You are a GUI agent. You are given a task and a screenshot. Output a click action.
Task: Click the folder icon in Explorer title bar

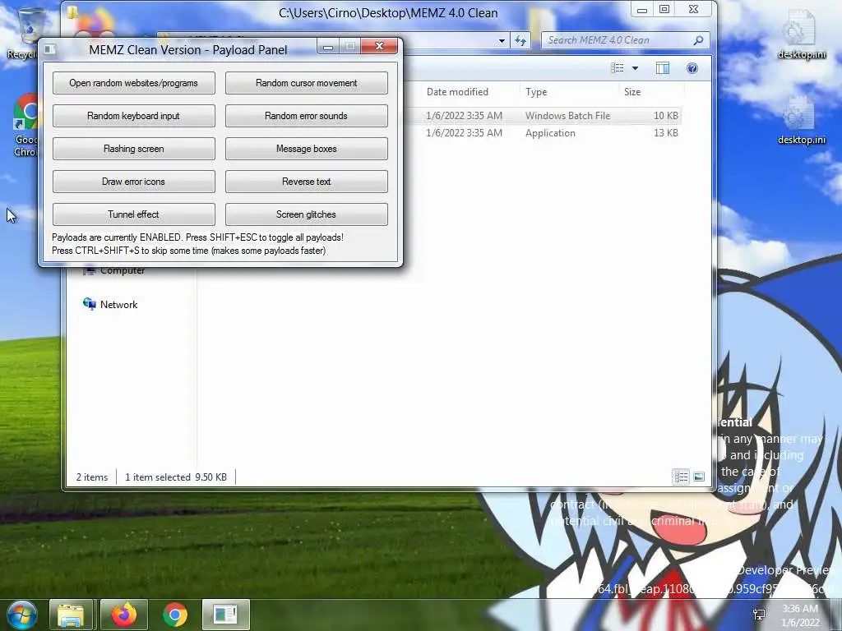pos(73,12)
